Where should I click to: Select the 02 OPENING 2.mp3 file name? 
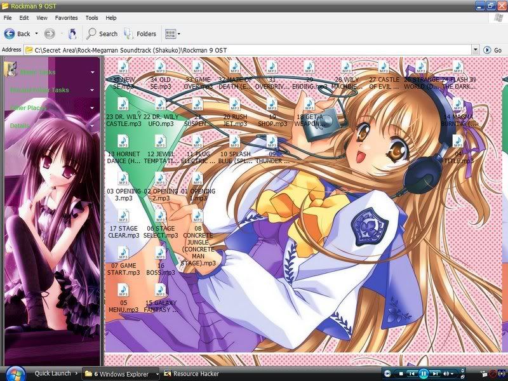pos(161,195)
